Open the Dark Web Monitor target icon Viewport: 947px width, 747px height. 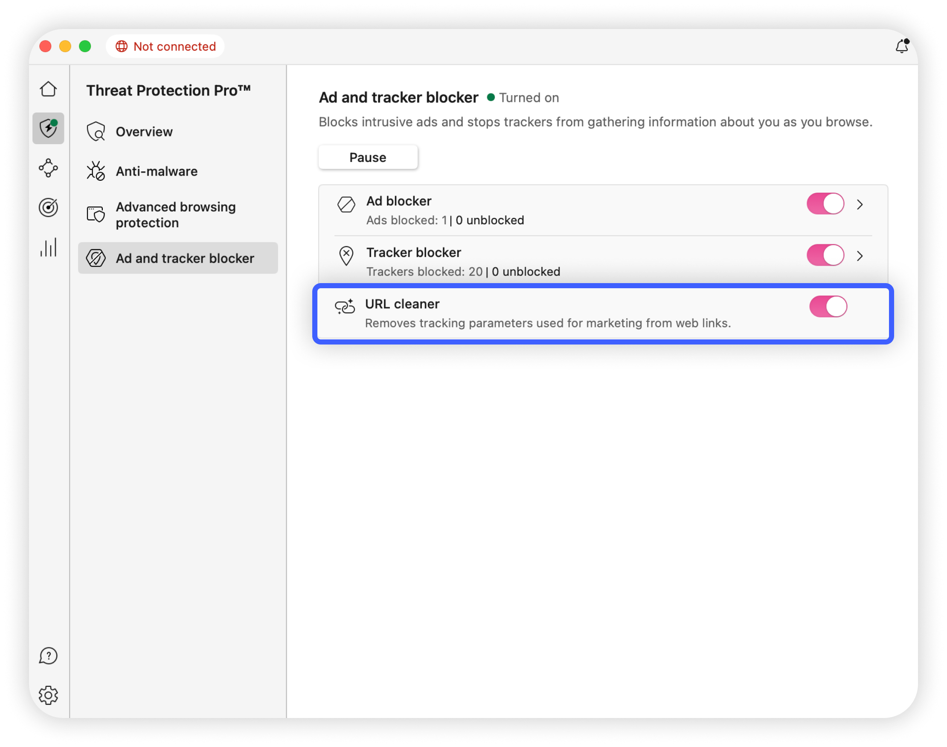[x=48, y=207]
